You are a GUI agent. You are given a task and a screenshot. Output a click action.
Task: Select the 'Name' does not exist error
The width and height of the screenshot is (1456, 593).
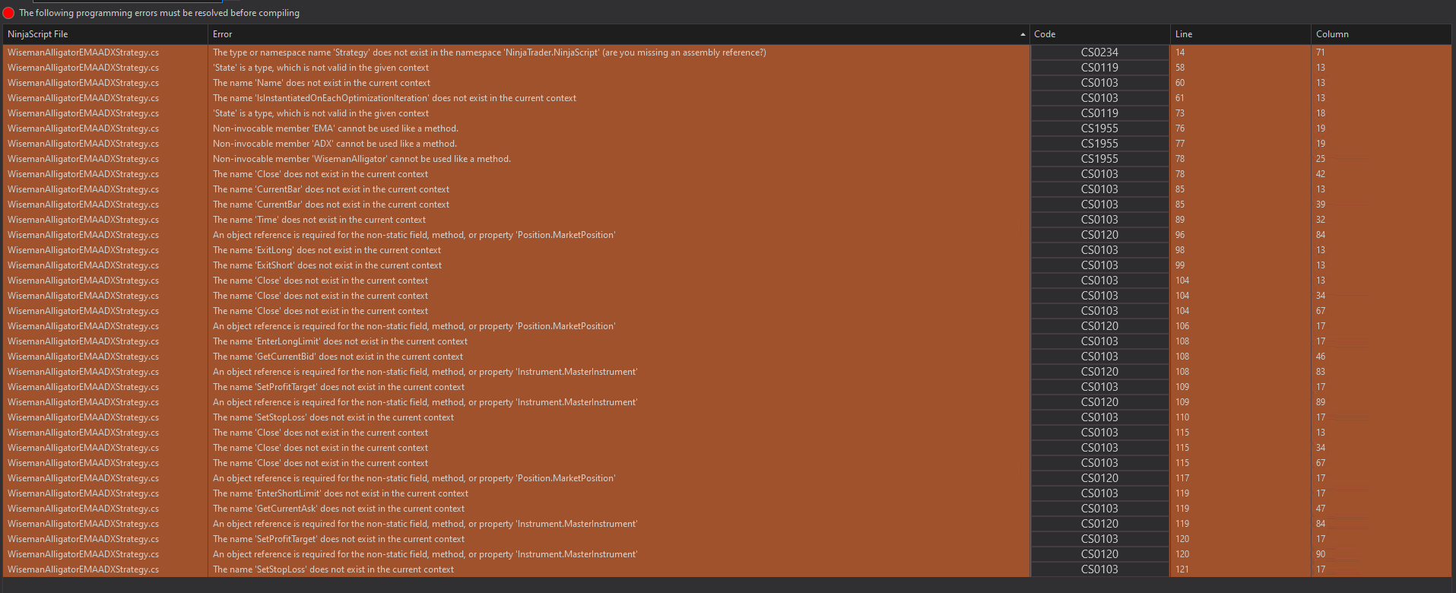click(x=322, y=83)
